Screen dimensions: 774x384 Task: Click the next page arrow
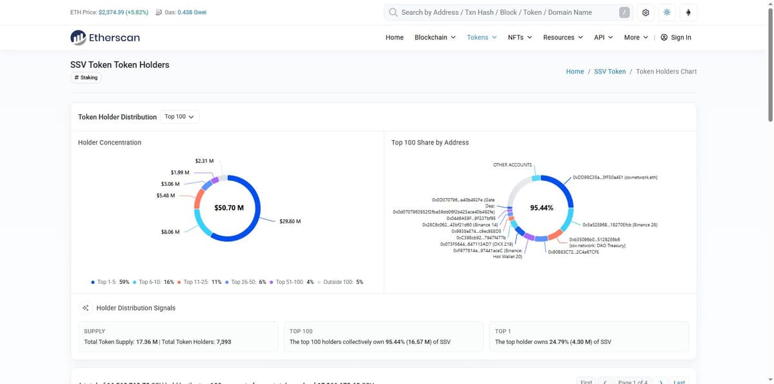pos(660,381)
